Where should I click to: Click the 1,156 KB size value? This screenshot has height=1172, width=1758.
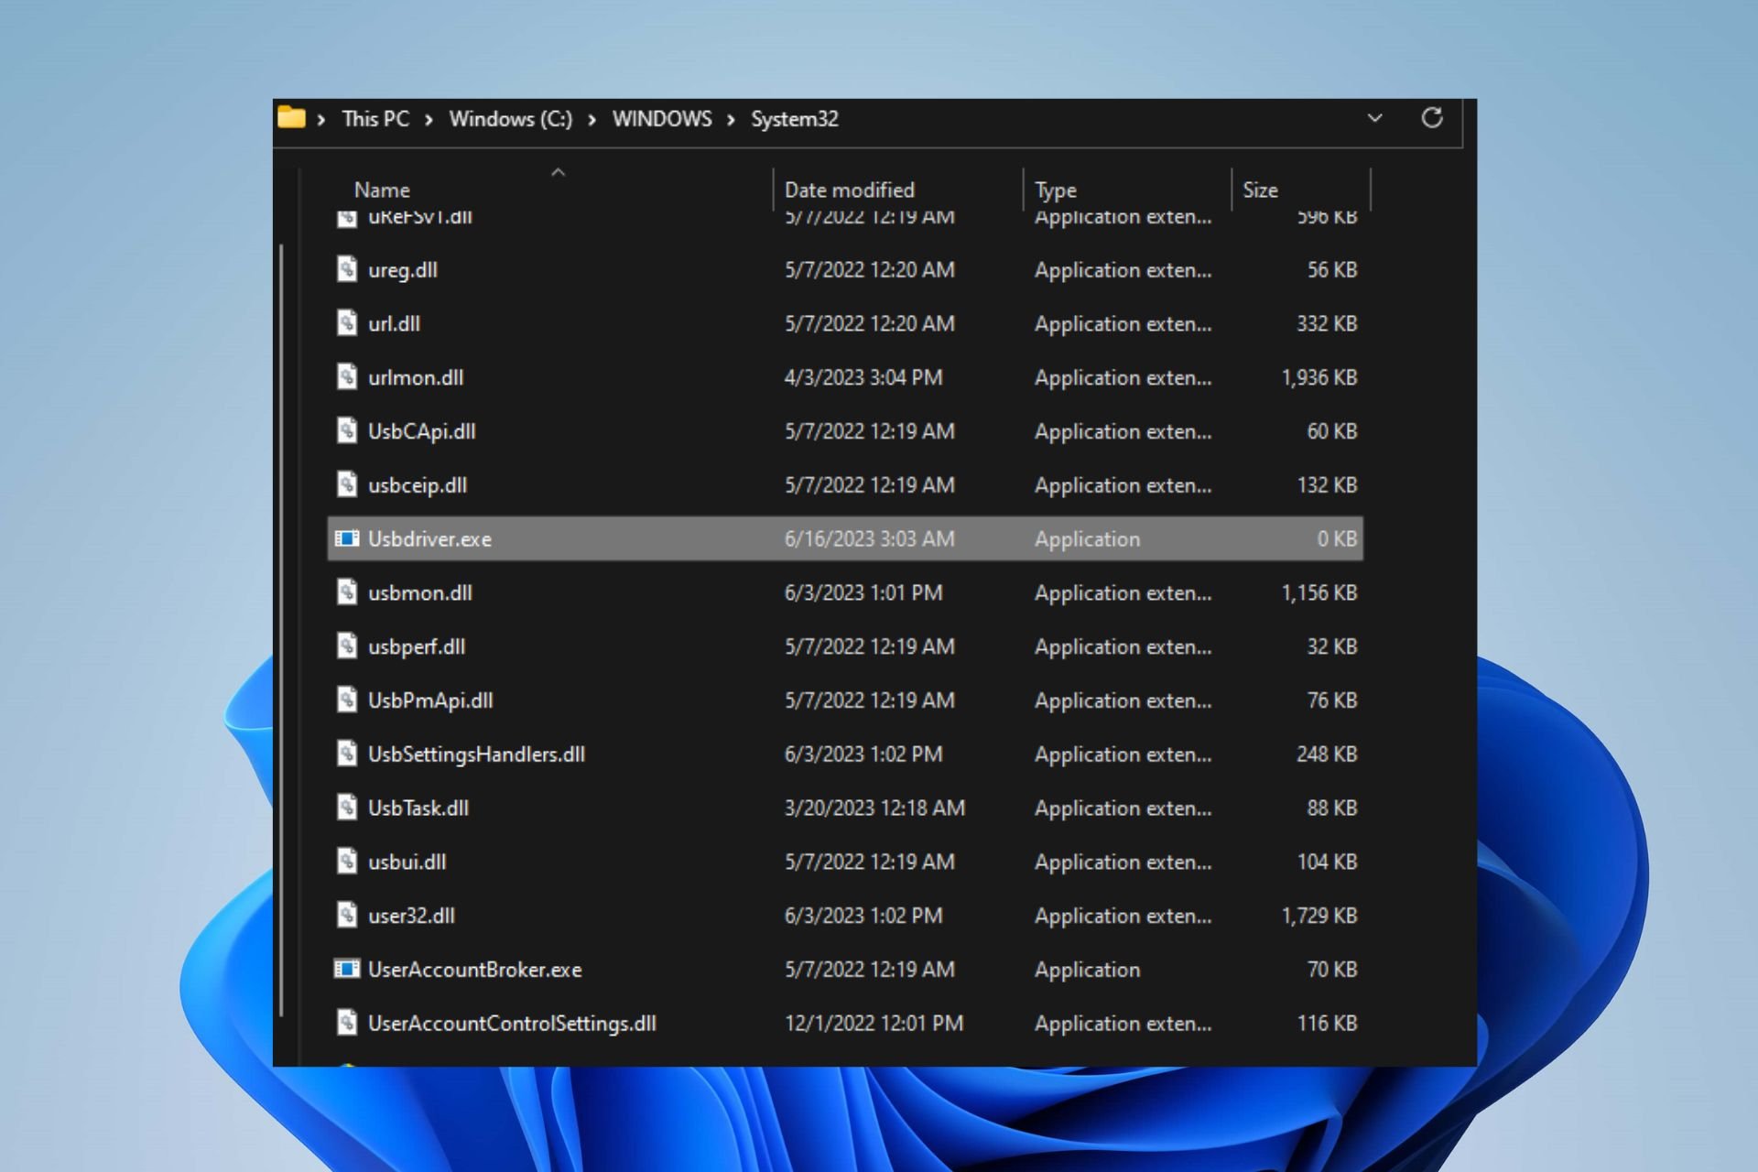point(1318,592)
